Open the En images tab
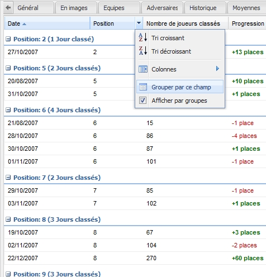The width and height of the screenshot is (266, 277). (x=77, y=8)
